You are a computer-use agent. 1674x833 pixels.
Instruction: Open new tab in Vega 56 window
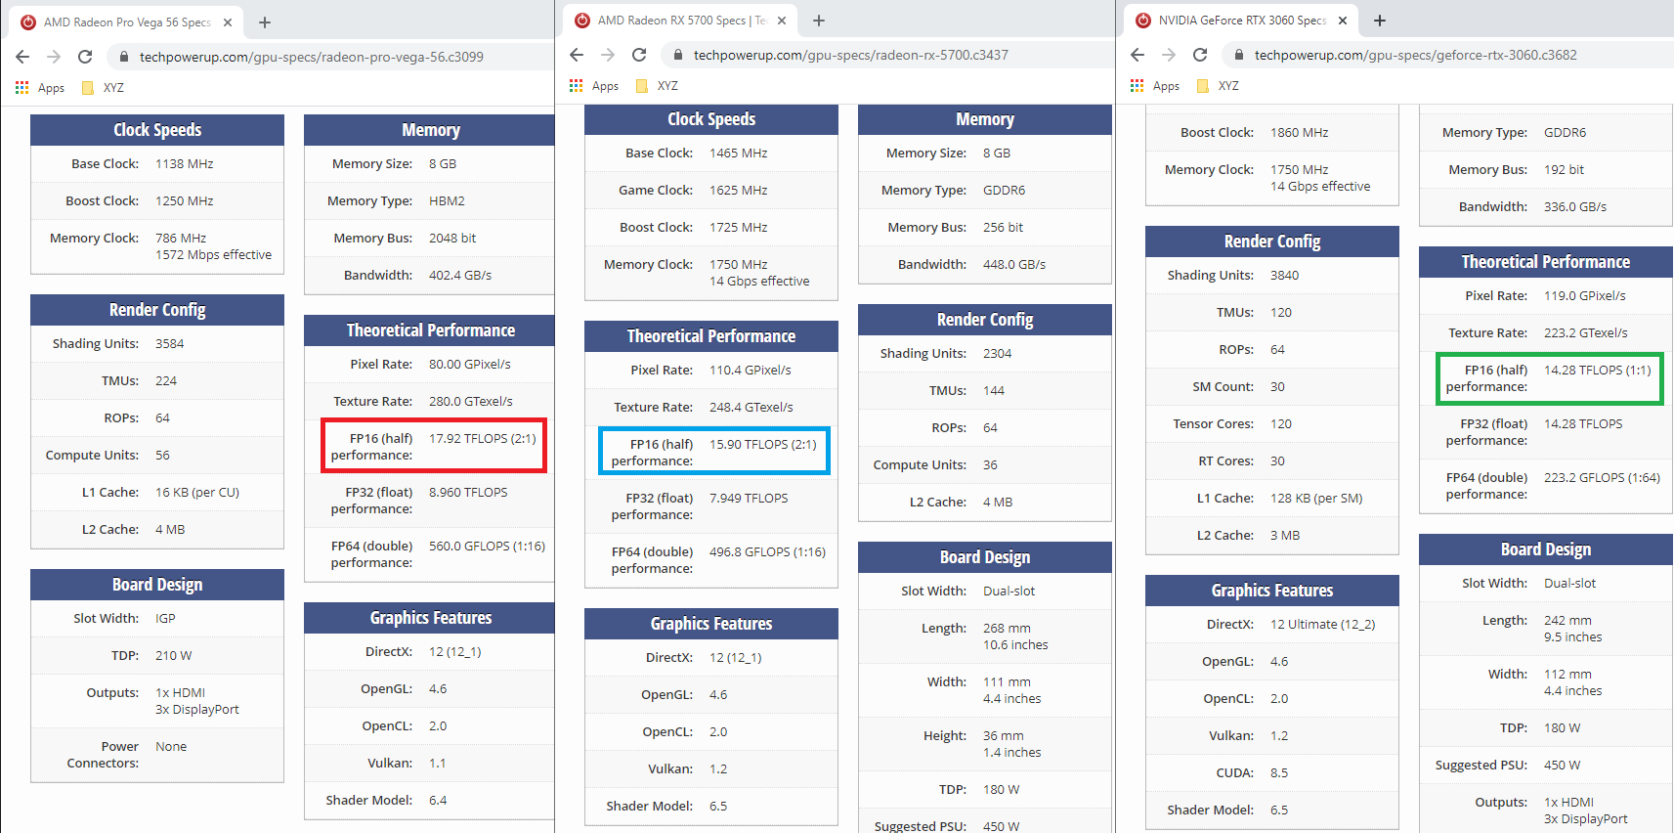tap(265, 22)
